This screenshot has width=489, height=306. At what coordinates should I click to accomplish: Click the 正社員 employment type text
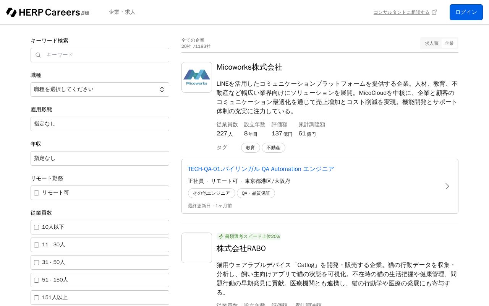click(x=196, y=181)
